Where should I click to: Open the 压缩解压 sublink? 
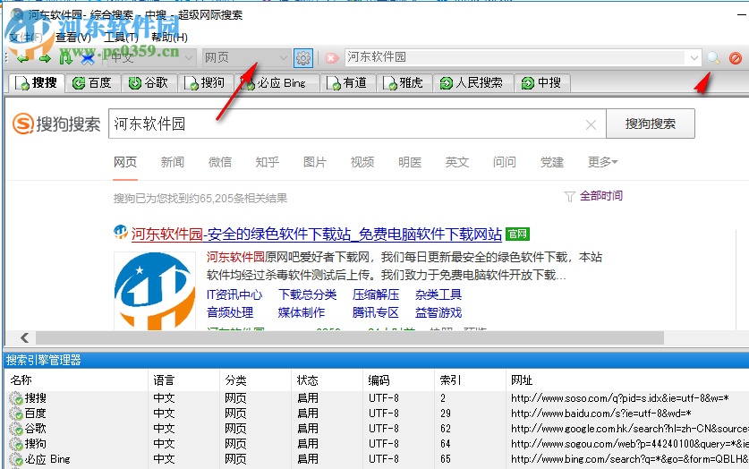(x=376, y=294)
